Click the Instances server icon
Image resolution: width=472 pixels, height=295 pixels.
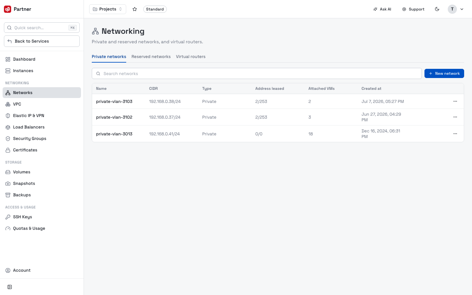coord(8,71)
